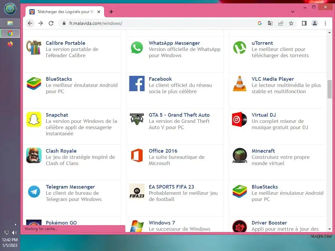Open the Snapchat title link
Viewport: 335px width, 251px height.
tap(57, 115)
